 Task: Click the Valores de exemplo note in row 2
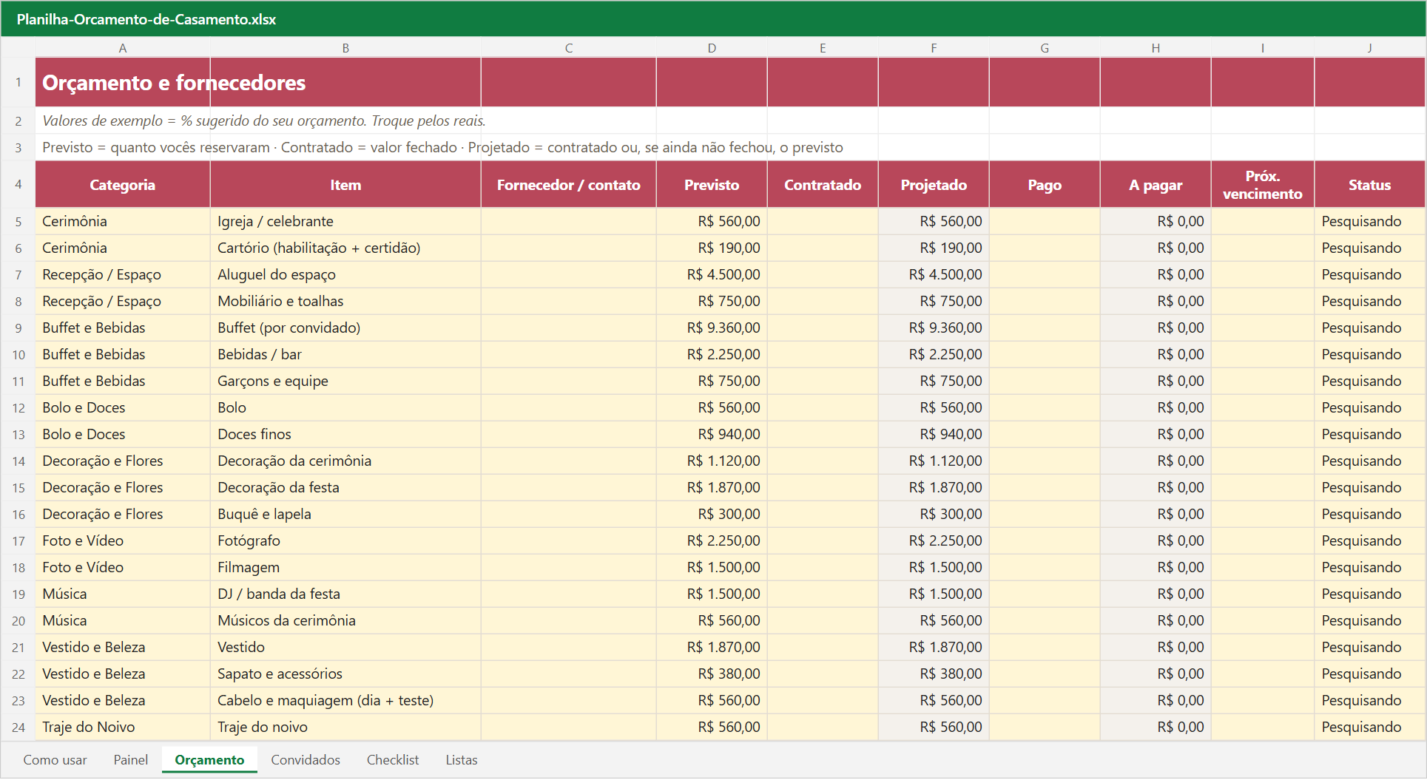click(264, 121)
